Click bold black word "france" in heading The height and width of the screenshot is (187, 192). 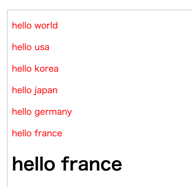(92, 164)
